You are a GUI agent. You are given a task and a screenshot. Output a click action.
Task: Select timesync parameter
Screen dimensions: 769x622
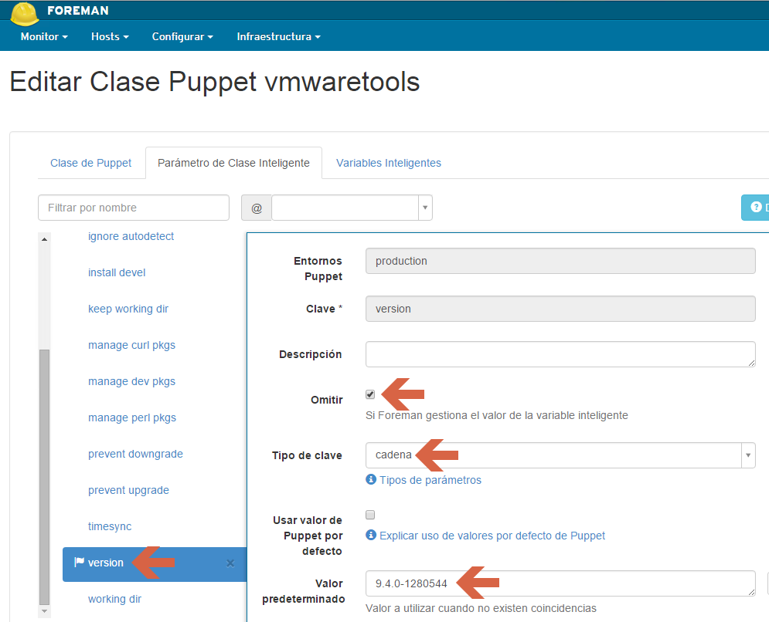110,526
